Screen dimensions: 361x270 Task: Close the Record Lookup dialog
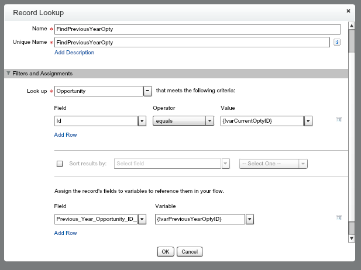(349, 11)
